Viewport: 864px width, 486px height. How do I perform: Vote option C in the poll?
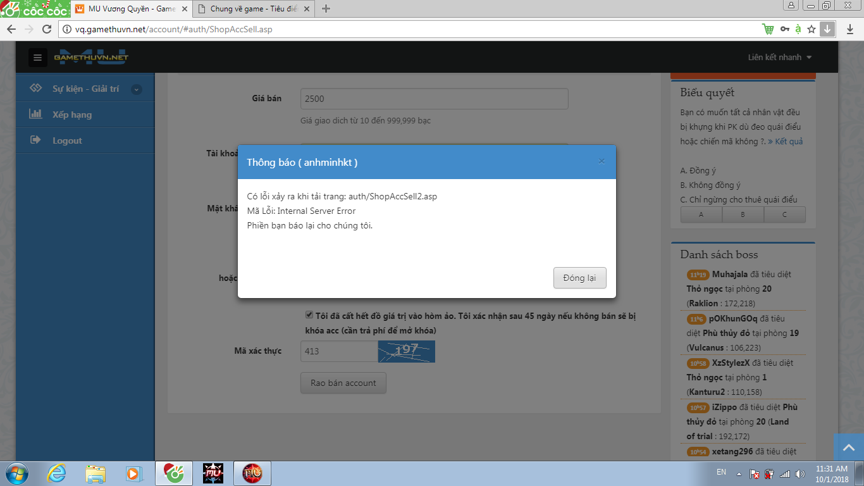pyautogui.click(x=784, y=215)
